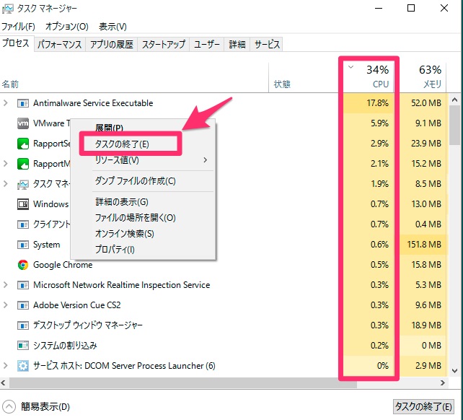Select the 151.8 MB memory cell
463x420 pixels.
click(422, 245)
